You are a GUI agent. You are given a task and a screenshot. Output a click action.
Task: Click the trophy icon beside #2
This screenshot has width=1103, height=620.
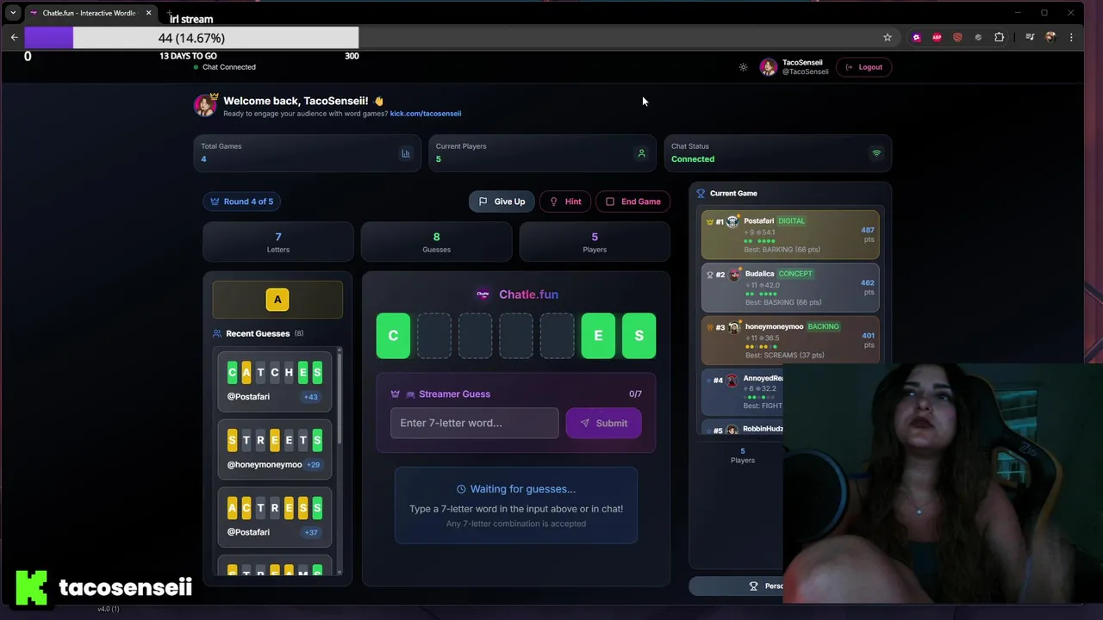pos(709,275)
